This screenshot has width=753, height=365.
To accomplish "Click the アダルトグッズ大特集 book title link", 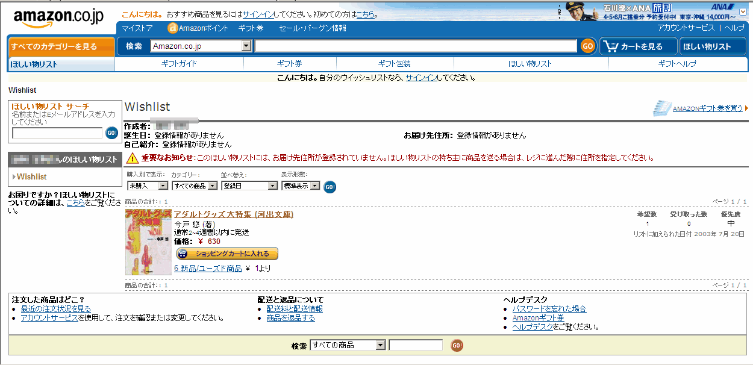I will click(233, 214).
